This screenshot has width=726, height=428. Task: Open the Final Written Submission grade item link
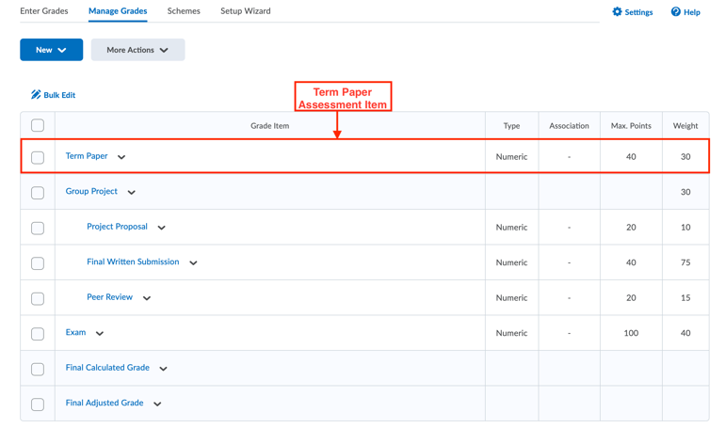point(133,262)
